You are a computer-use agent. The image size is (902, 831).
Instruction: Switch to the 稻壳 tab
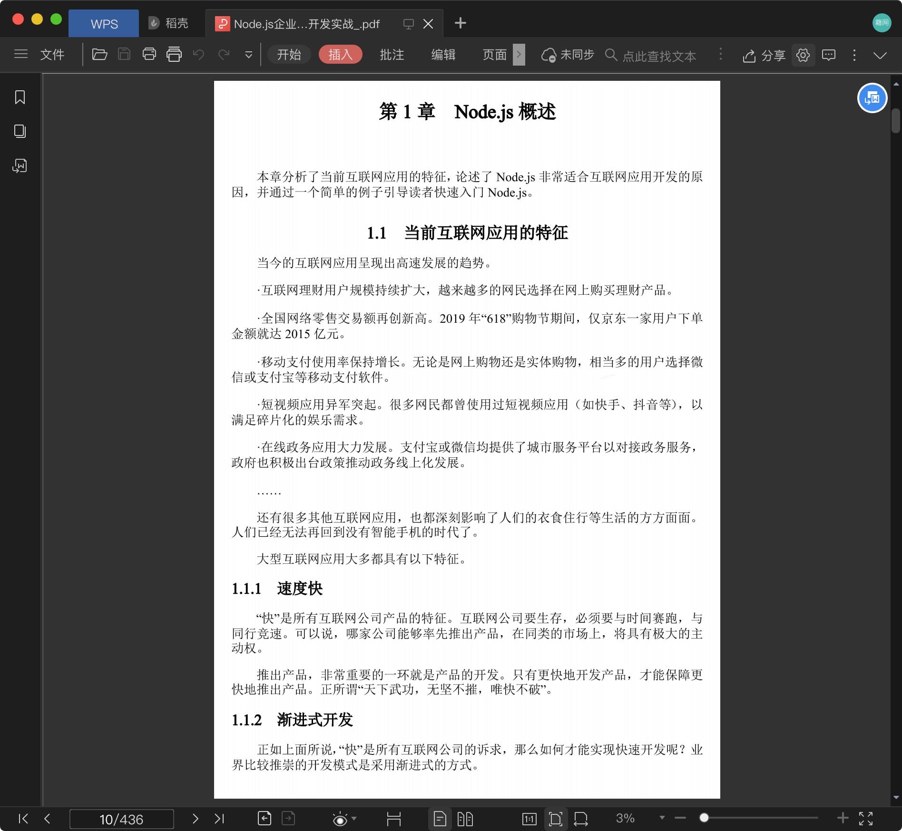tap(168, 23)
